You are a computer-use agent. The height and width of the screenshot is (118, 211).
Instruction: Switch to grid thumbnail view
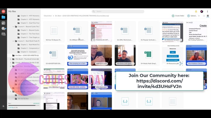pyautogui.click(x=207, y=16)
